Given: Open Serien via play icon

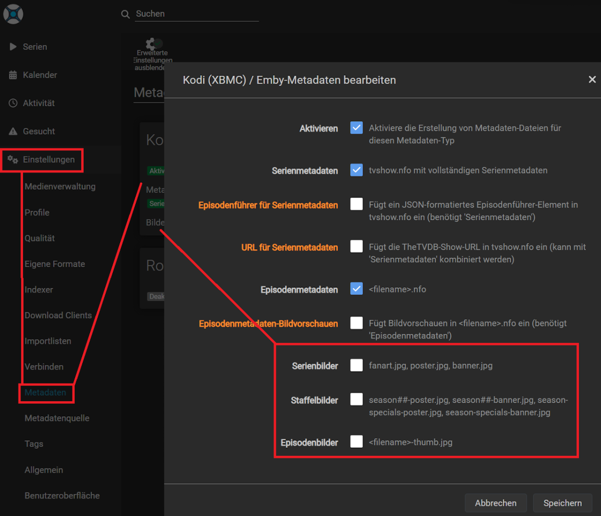Looking at the screenshot, I should coord(13,47).
